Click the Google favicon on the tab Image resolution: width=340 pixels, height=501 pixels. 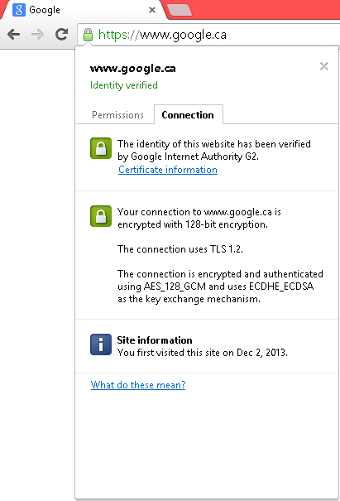[19, 10]
